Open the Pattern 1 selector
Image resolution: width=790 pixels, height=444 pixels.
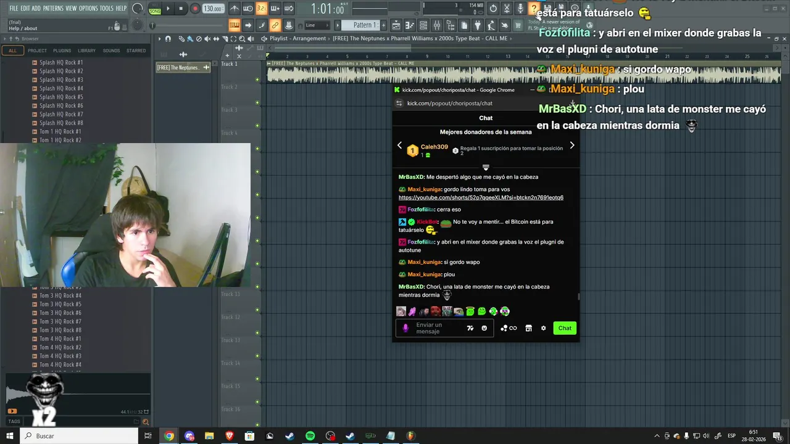click(x=361, y=25)
